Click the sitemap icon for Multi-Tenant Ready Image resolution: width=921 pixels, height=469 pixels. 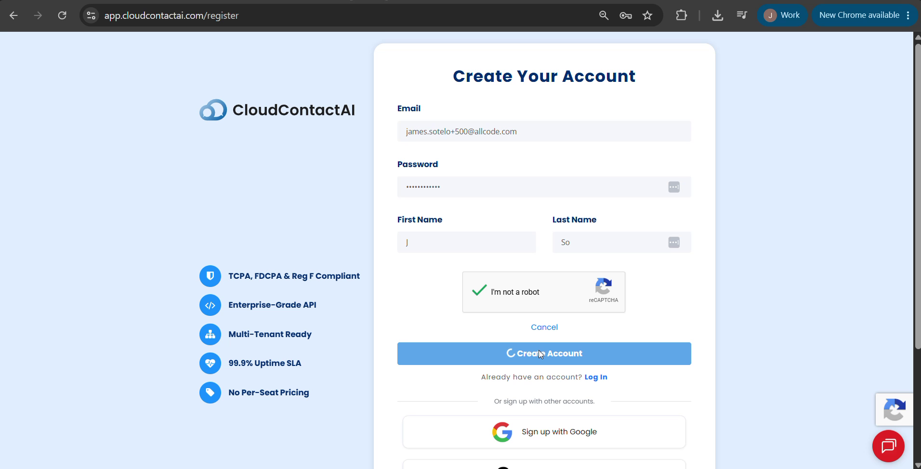tap(210, 334)
